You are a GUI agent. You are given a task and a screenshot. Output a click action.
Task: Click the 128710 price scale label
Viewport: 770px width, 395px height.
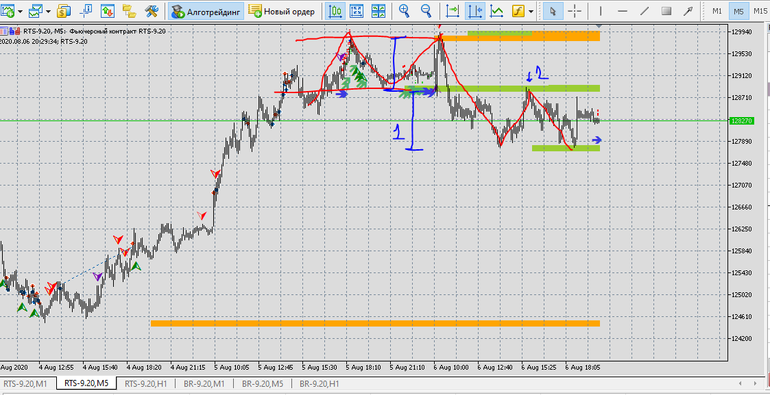pyautogui.click(x=741, y=98)
